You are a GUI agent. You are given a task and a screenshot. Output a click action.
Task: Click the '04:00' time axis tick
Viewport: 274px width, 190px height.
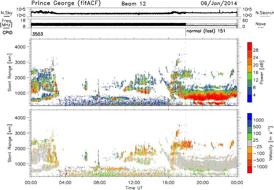(65, 183)
